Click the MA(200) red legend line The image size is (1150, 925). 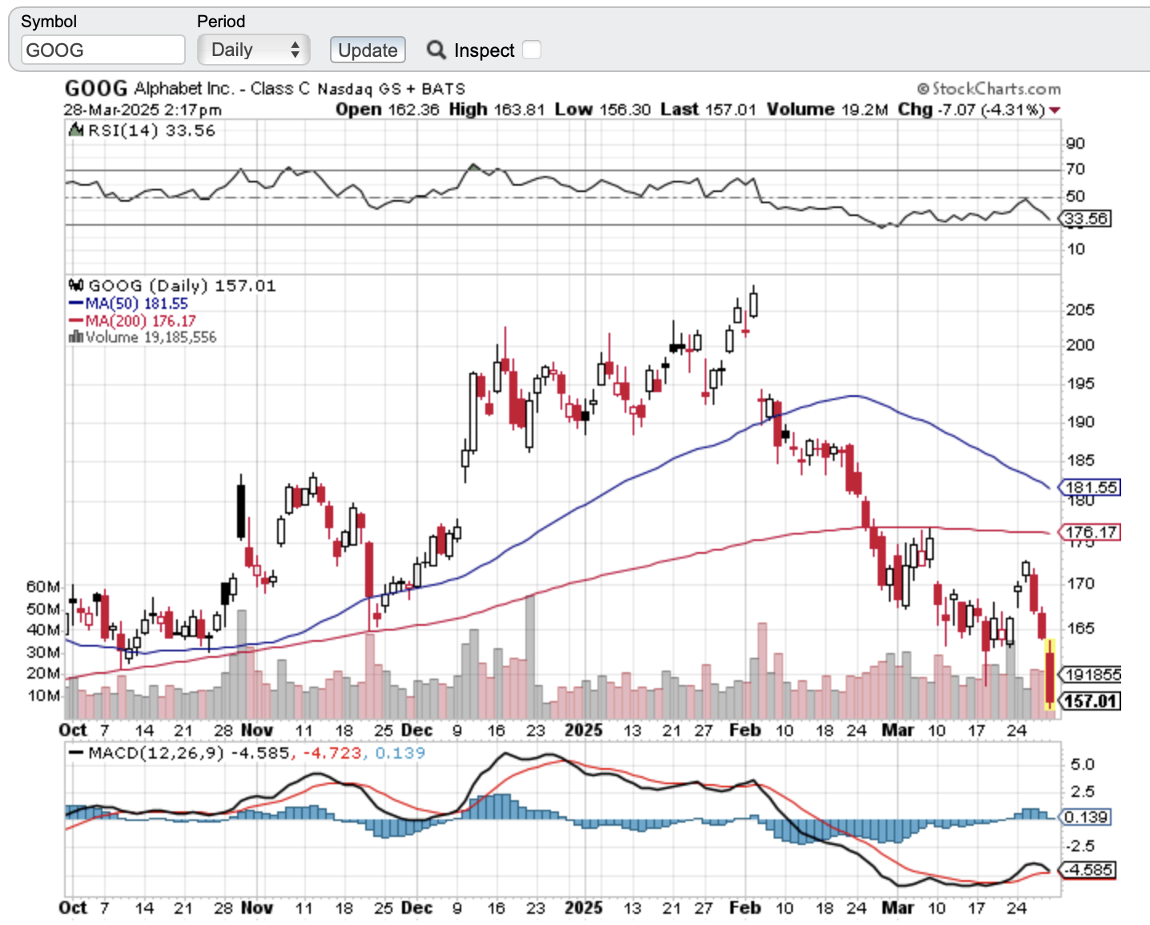pos(76,321)
